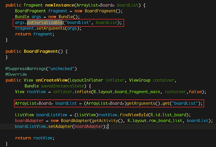Click the highlighted putSerializable call
The height and width of the screenshot is (147, 216).
click(x=45, y=22)
